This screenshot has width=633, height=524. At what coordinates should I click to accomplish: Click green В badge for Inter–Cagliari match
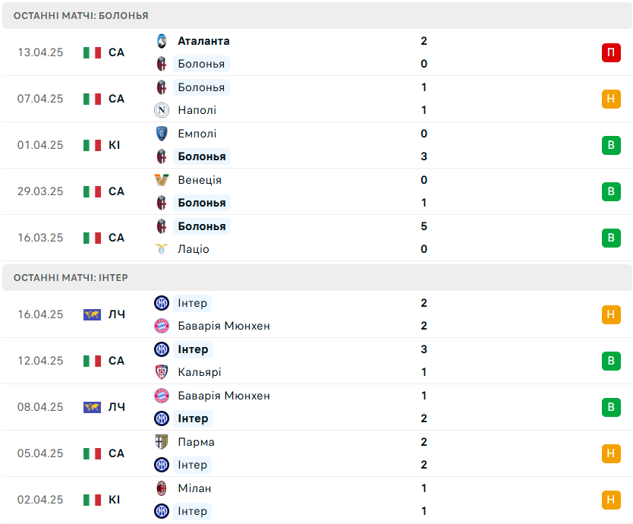[611, 361]
